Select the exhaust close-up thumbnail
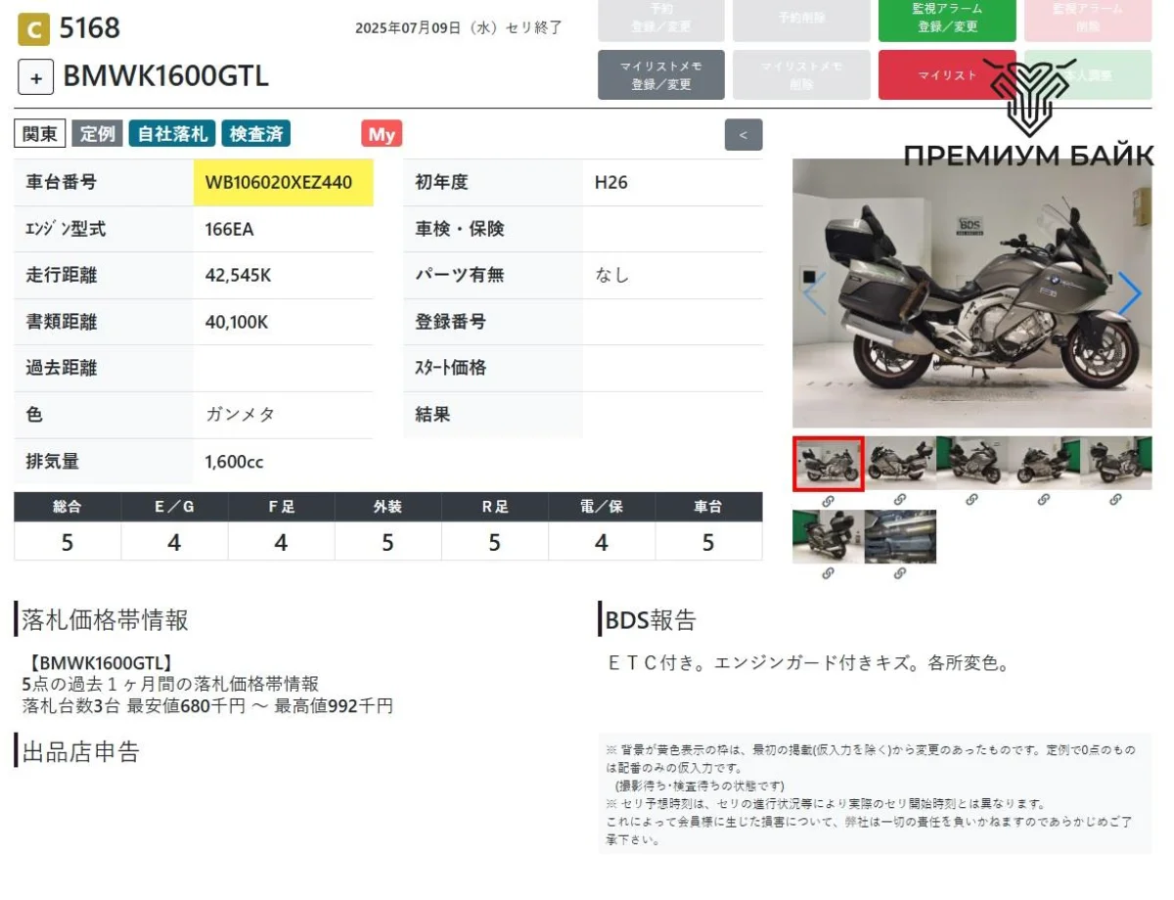This screenshot has height=900, width=1174. (900, 537)
